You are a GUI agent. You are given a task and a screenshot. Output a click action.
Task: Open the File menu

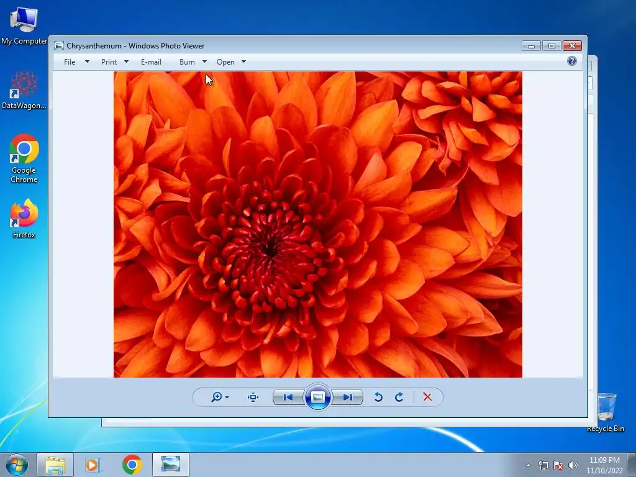coord(70,62)
